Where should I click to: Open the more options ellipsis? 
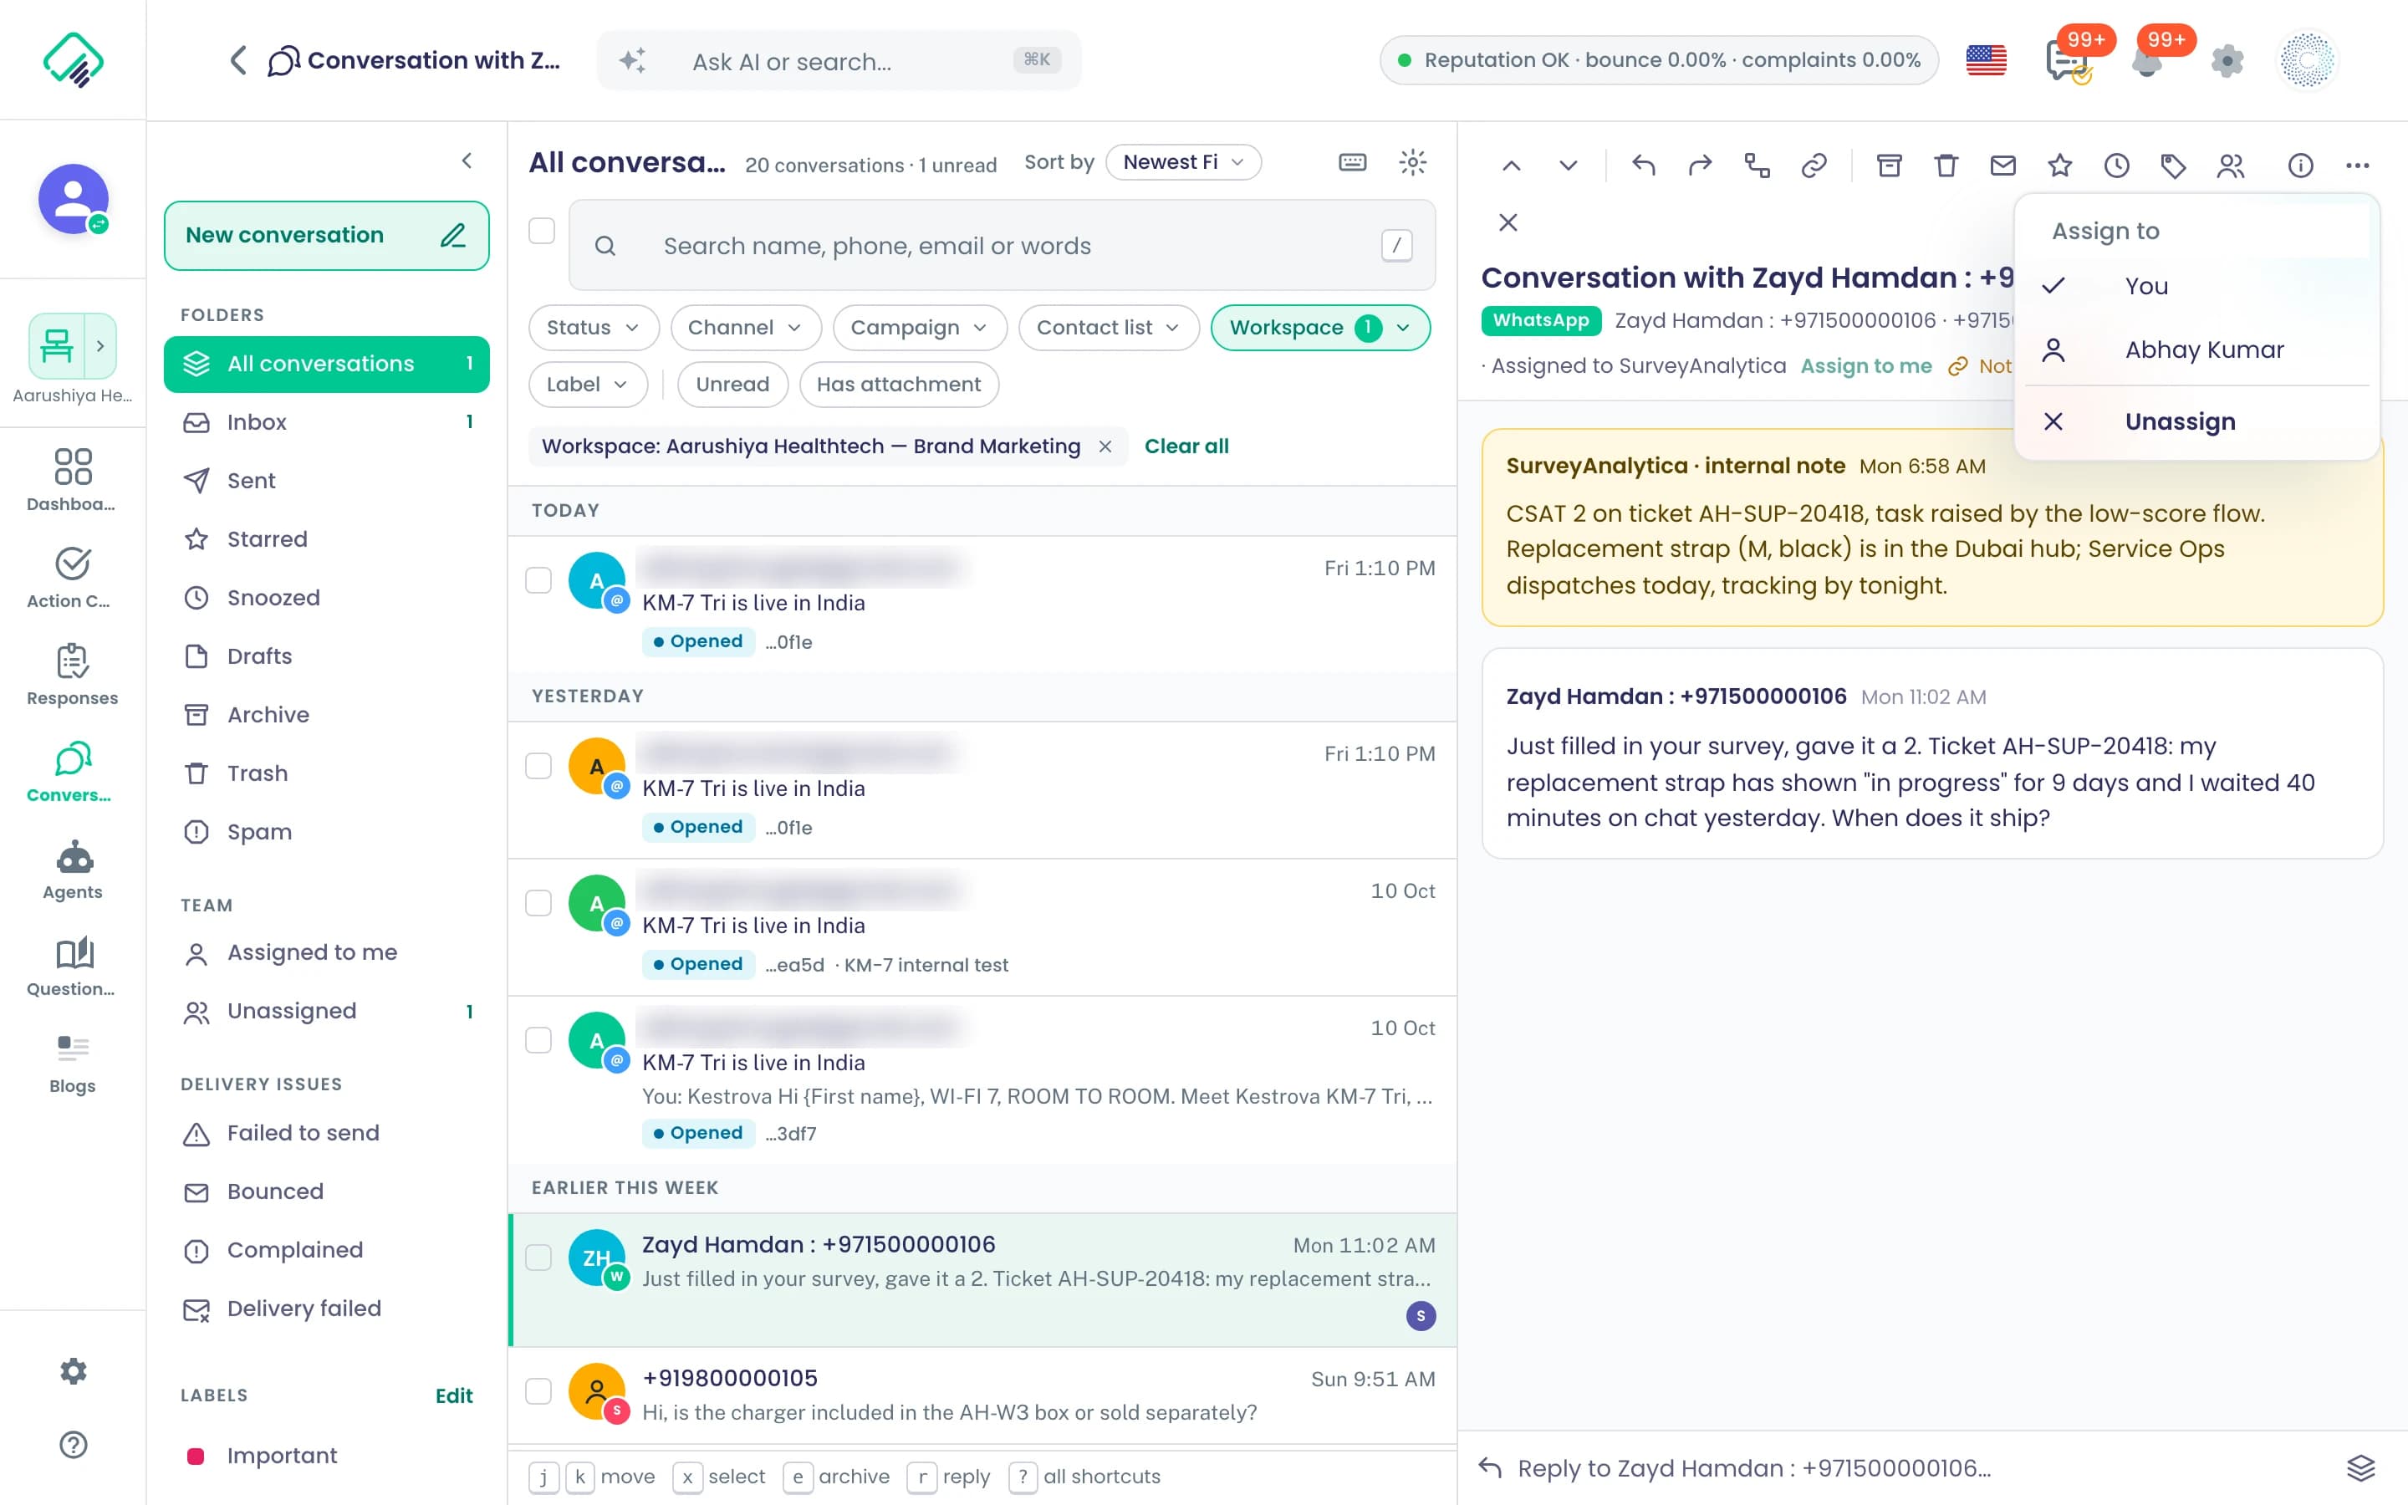(2357, 166)
